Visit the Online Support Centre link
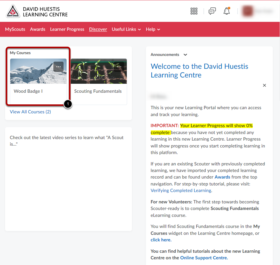 point(204,258)
